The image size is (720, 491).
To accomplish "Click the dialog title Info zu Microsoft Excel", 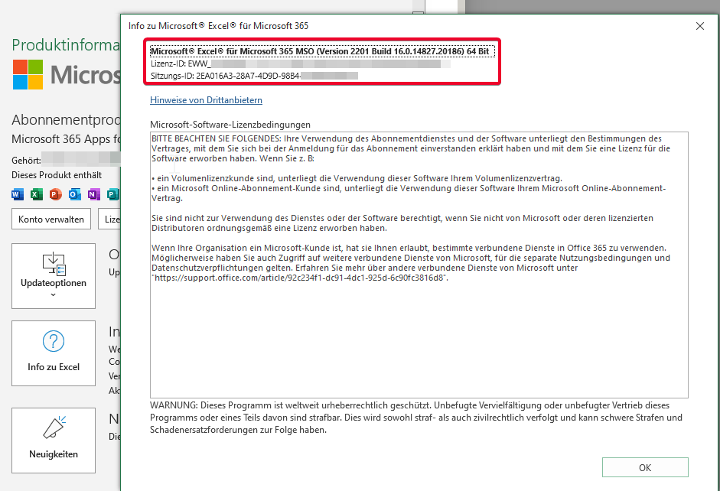I will [218, 26].
